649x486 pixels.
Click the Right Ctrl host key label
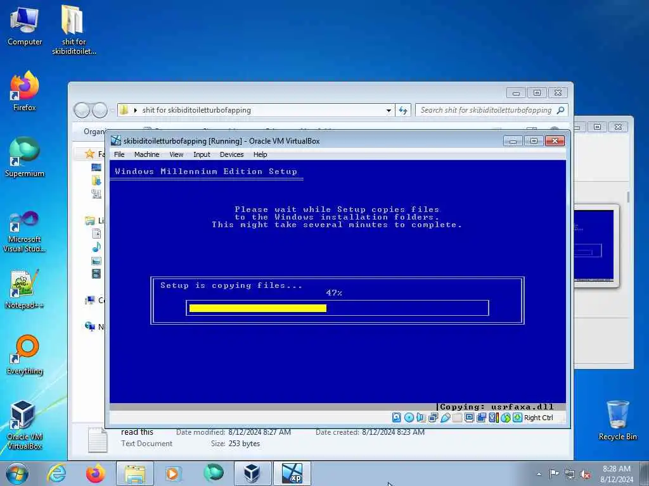(539, 418)
